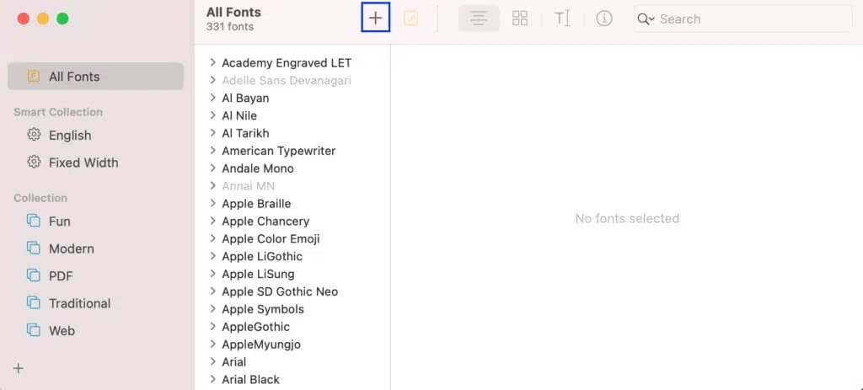Screen dimensions: 863x390
Task: Click the yellow minimize window button
Action: coord(43,19)
